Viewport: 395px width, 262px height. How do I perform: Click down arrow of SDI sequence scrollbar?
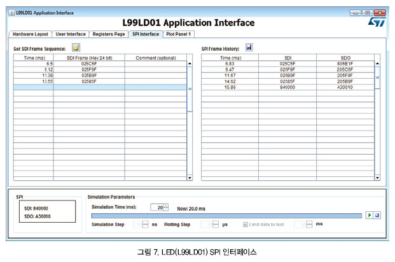point(190,178)
